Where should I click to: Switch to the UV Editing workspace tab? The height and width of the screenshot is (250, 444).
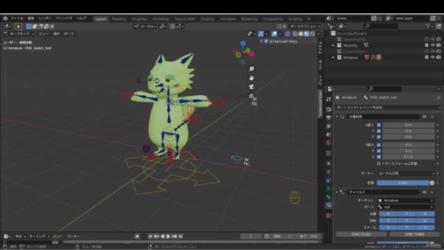[x=160, y=19]
